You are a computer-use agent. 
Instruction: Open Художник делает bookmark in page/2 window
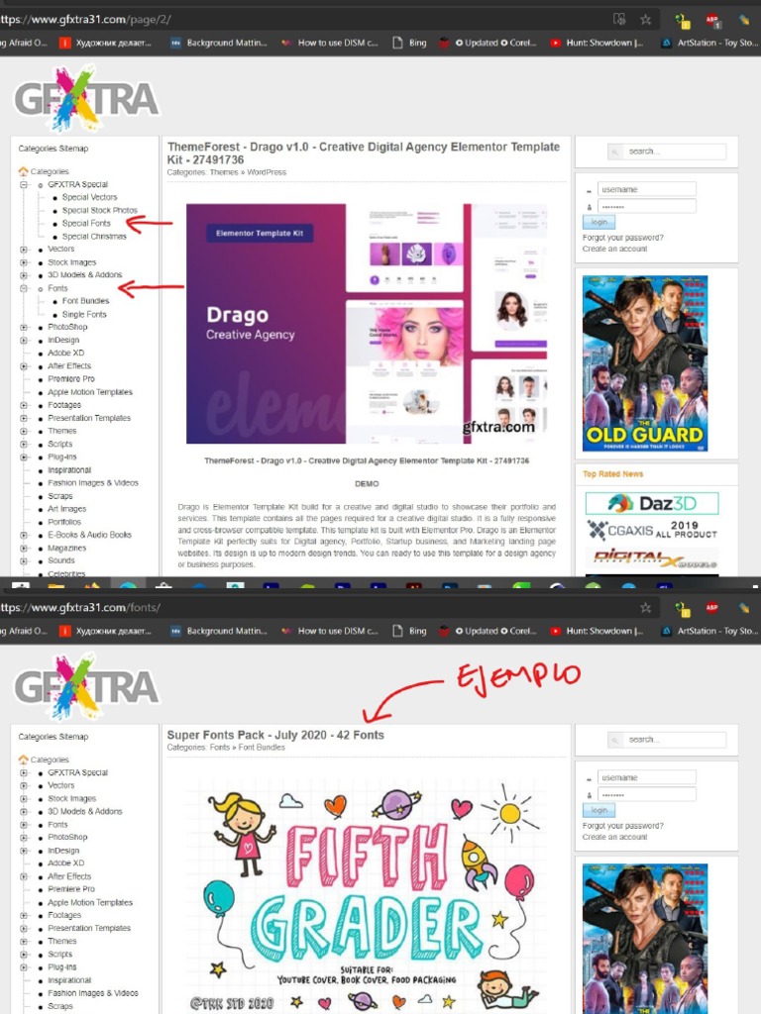(105, 43)
